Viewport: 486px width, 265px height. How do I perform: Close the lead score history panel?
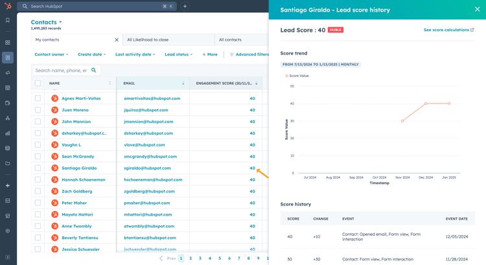pyautogui.click(x=478, y=9)
